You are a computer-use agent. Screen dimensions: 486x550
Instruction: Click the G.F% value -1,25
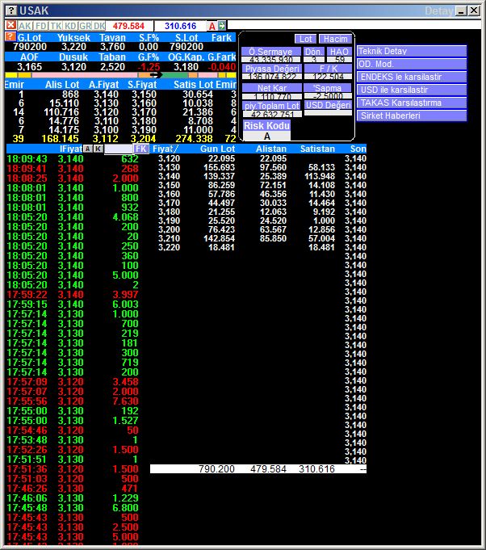pos(149,67)
